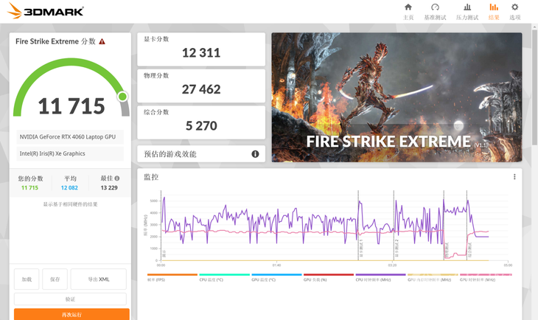The image size is (538, 320).
Task: Click the vertical scrollbar on the right
Action: click(x=534, y=87)
